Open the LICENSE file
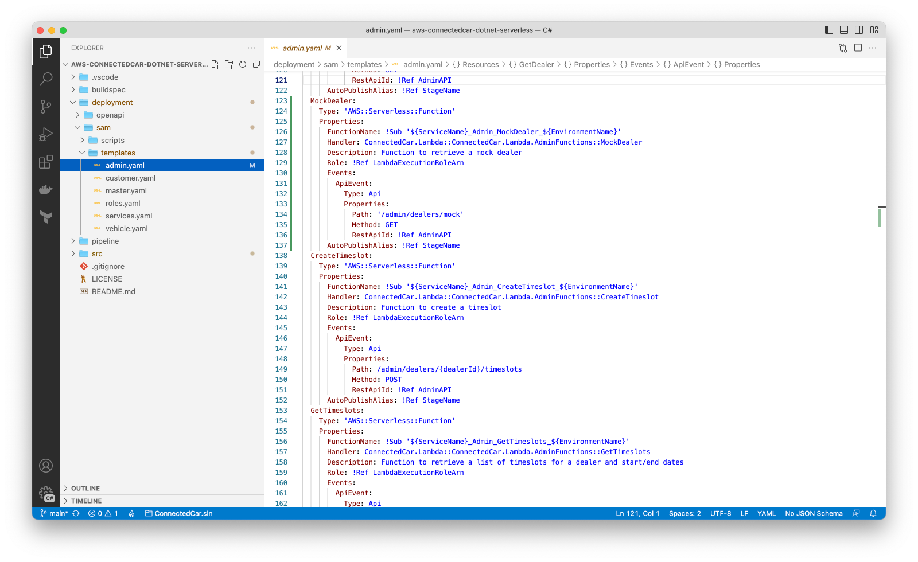The height and width of the screenshot is (562, 918). click(x=162, y=279)
